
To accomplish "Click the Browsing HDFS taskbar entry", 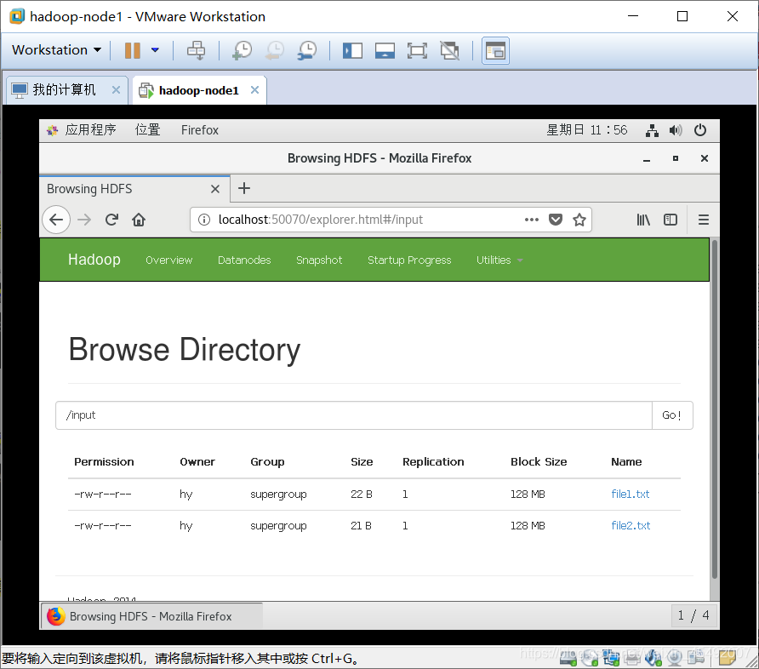I will pos(151,616).
